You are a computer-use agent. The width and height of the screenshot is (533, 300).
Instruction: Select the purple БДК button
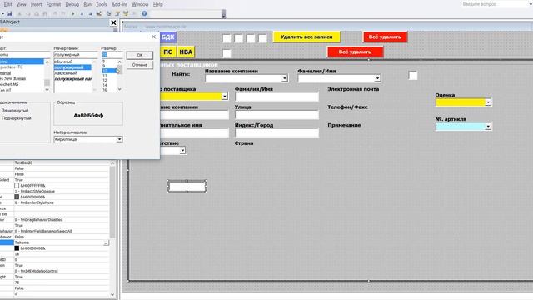tap(168, 37)
